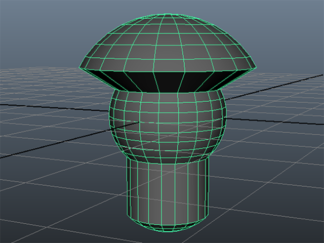This screenshot has width=324, height=243.
Task: Click the black underside of the cap
Action: 169,82
